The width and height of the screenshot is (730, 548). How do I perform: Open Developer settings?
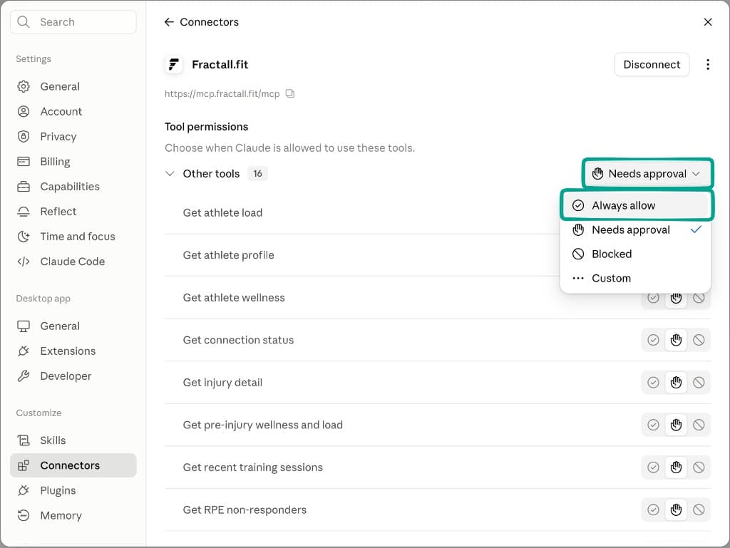pyautogui.click(x=73, y=376)
